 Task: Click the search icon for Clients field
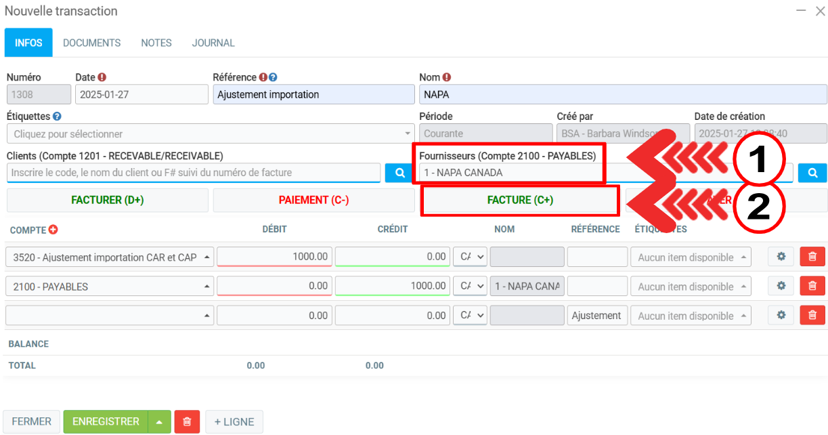click(x=399, y=173)
